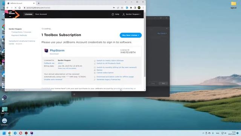
Task: Click the JetBrains logo in the header
Action: (x=12, y=14)
